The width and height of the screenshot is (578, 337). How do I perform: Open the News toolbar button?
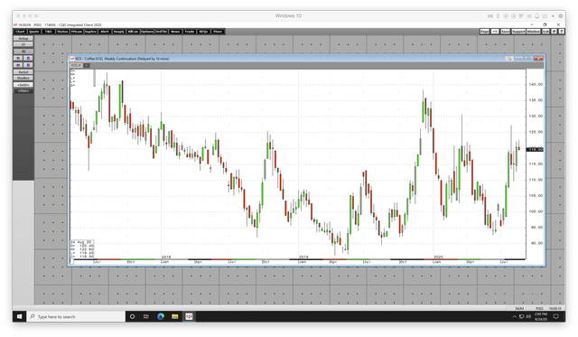pos(175,32)
